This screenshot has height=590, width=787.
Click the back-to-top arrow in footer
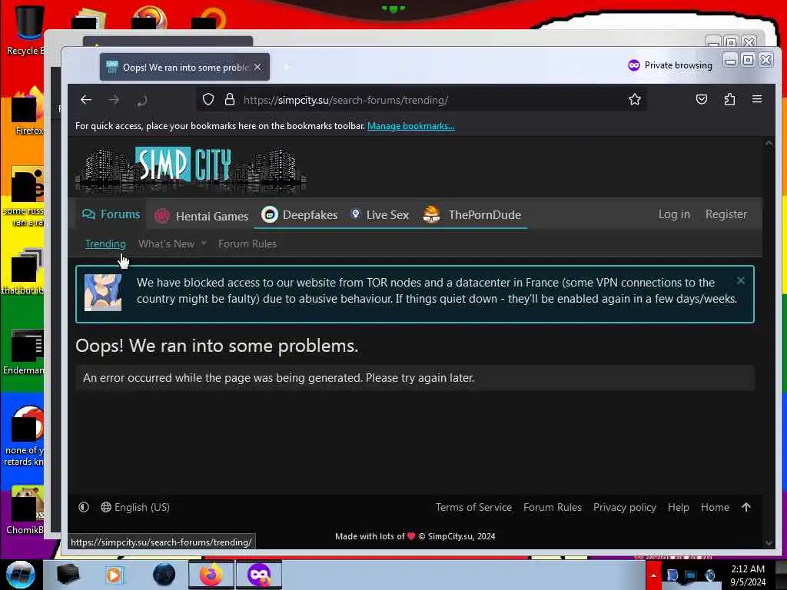click(746, 507)
